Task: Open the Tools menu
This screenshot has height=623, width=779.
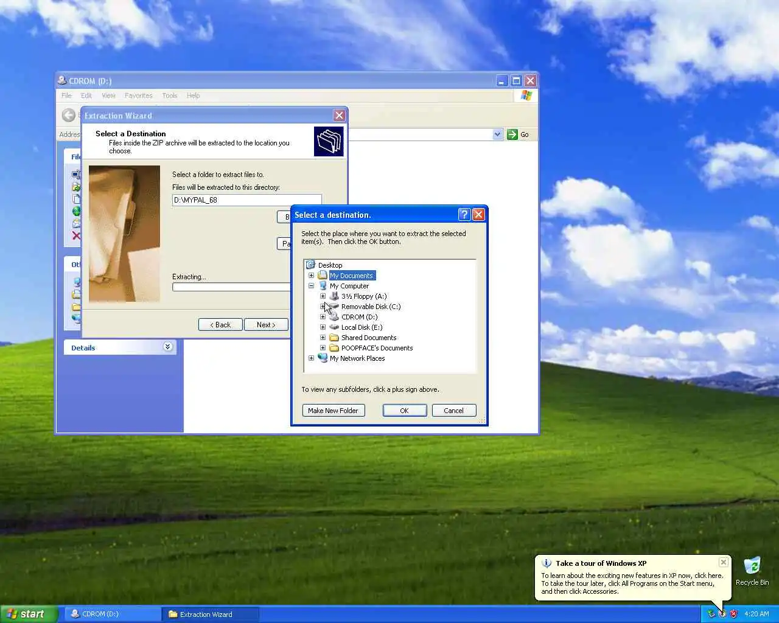Action: pos(170,96)
